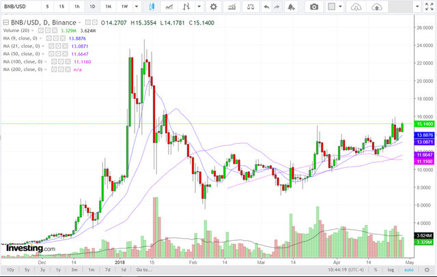This screenshot has height=277, width=437.
Task: Hide the MA (21, close, 0) line
Action: click(52, 46)
